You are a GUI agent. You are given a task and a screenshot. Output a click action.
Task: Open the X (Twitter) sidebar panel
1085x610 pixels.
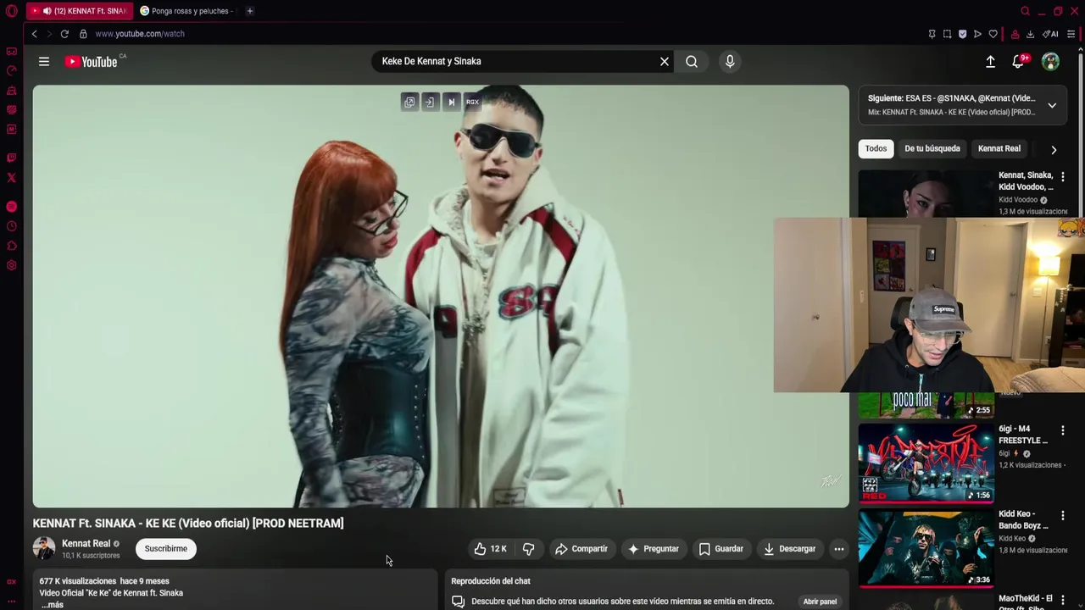point(11,178)
